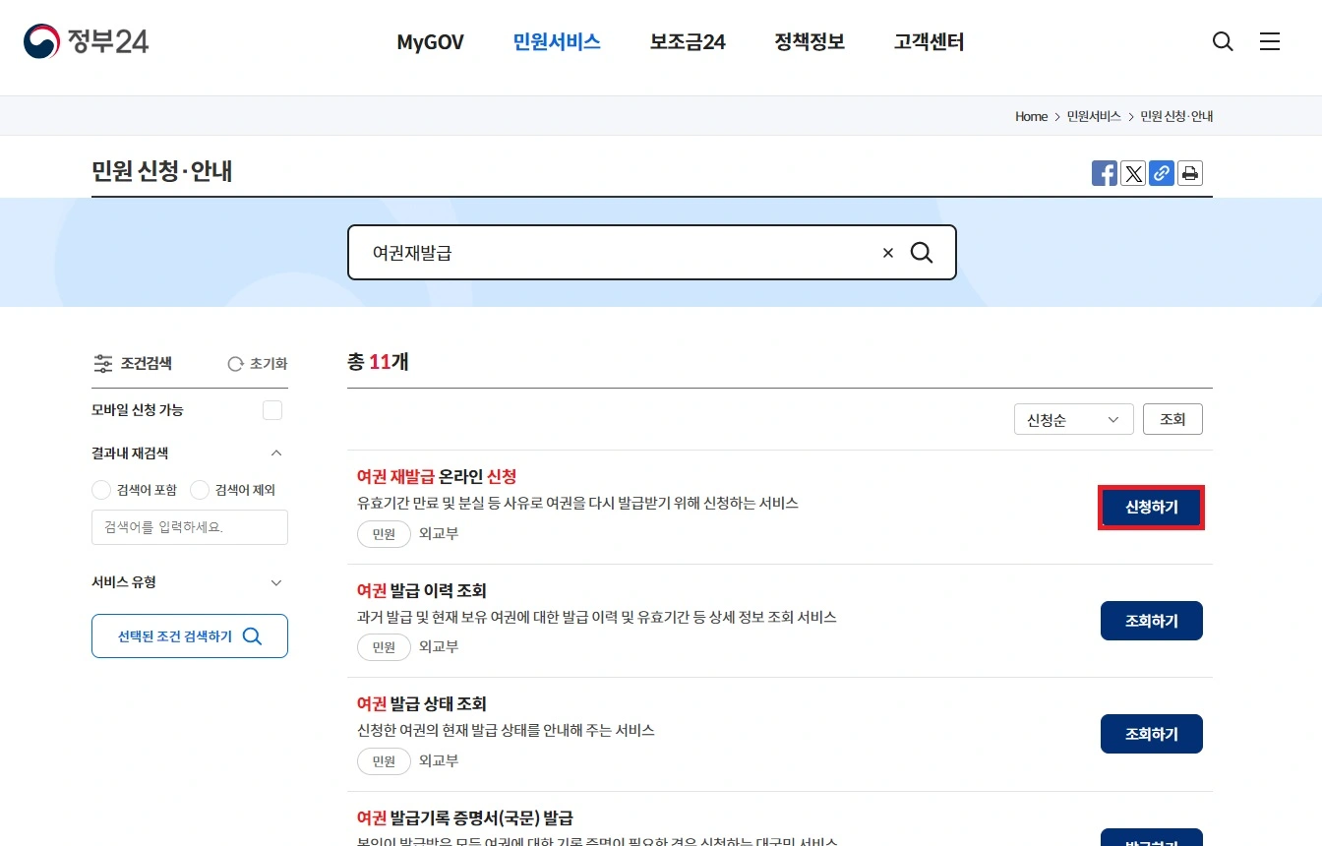Select the 검색어 제외 radio button
This screenshot has height=846, width=1322.
(200, 490)
